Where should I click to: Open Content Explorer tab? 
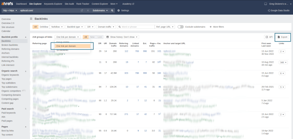tap(100, 4)
